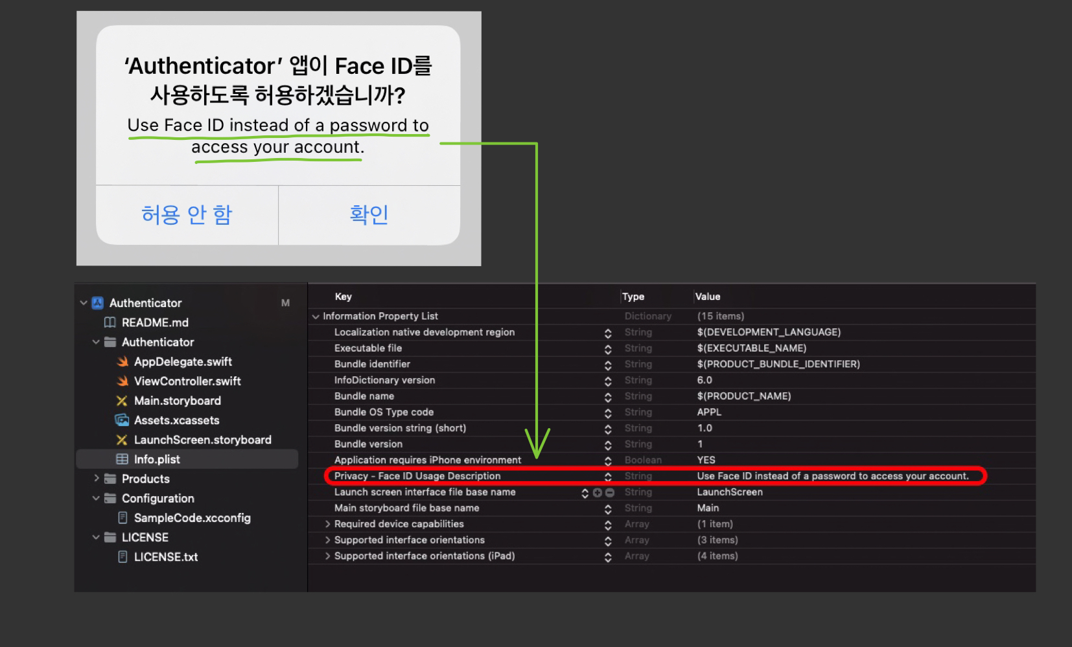The image size is (1072, 647).
Task: Click the Authenticator group folder icon
Action: coord(110,342)
